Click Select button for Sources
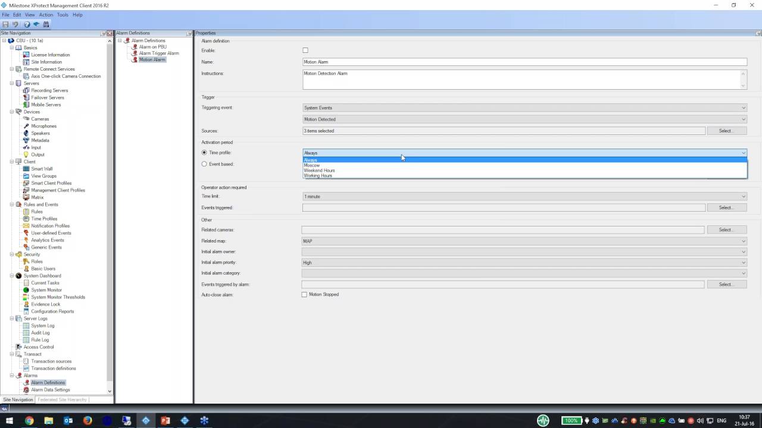Screen dimensions: 762x428 click(x=726, y=131)
